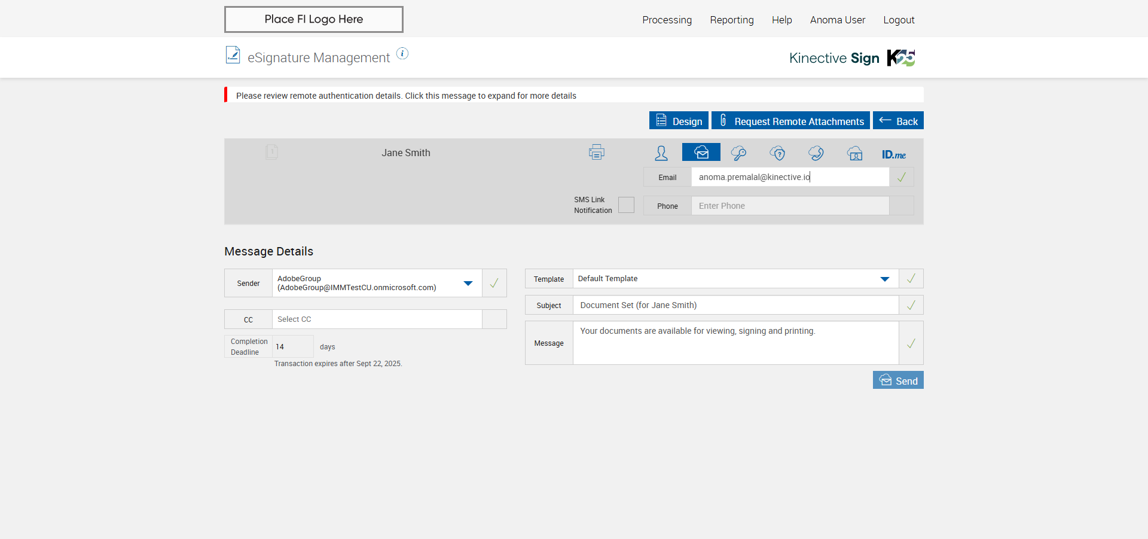Click the Send button
Image resolution: width=1148 pixels, height=539 pixels.
click(897, 380)
